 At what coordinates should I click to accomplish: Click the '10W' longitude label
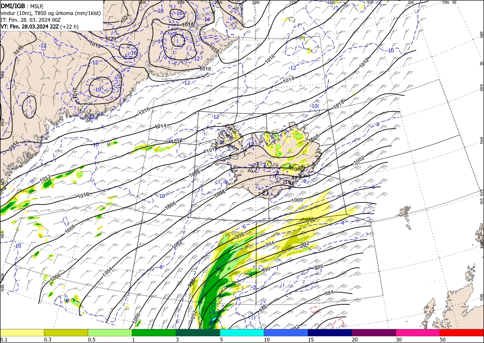[x=331, y=2]
